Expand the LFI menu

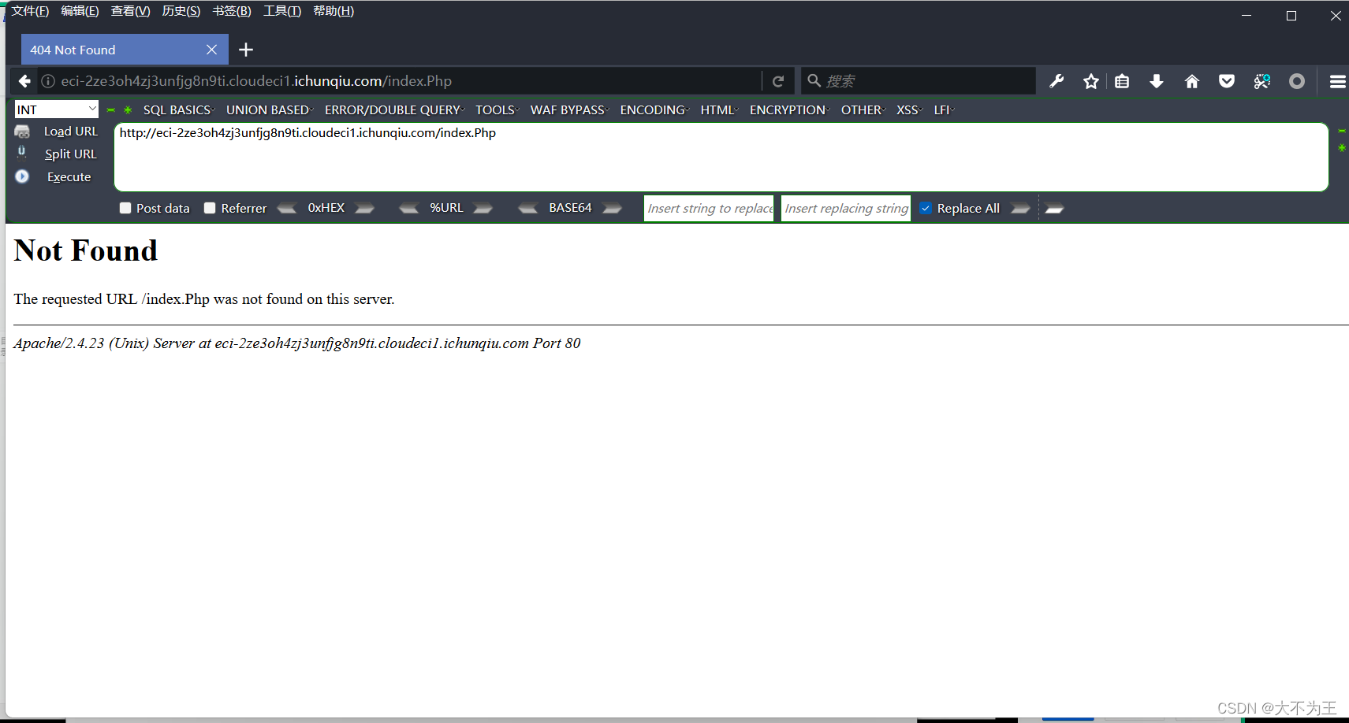pos(944,110)
